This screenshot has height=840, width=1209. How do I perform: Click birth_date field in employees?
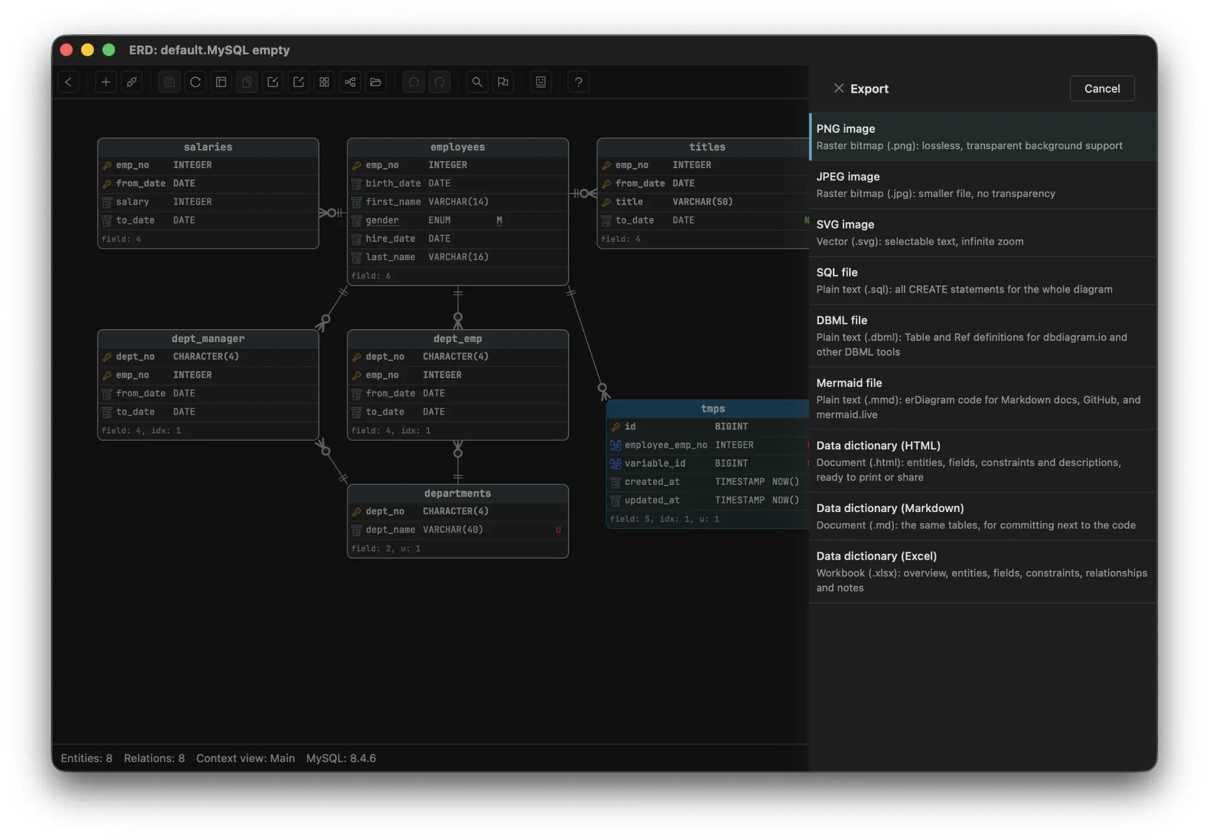(458, 183)
